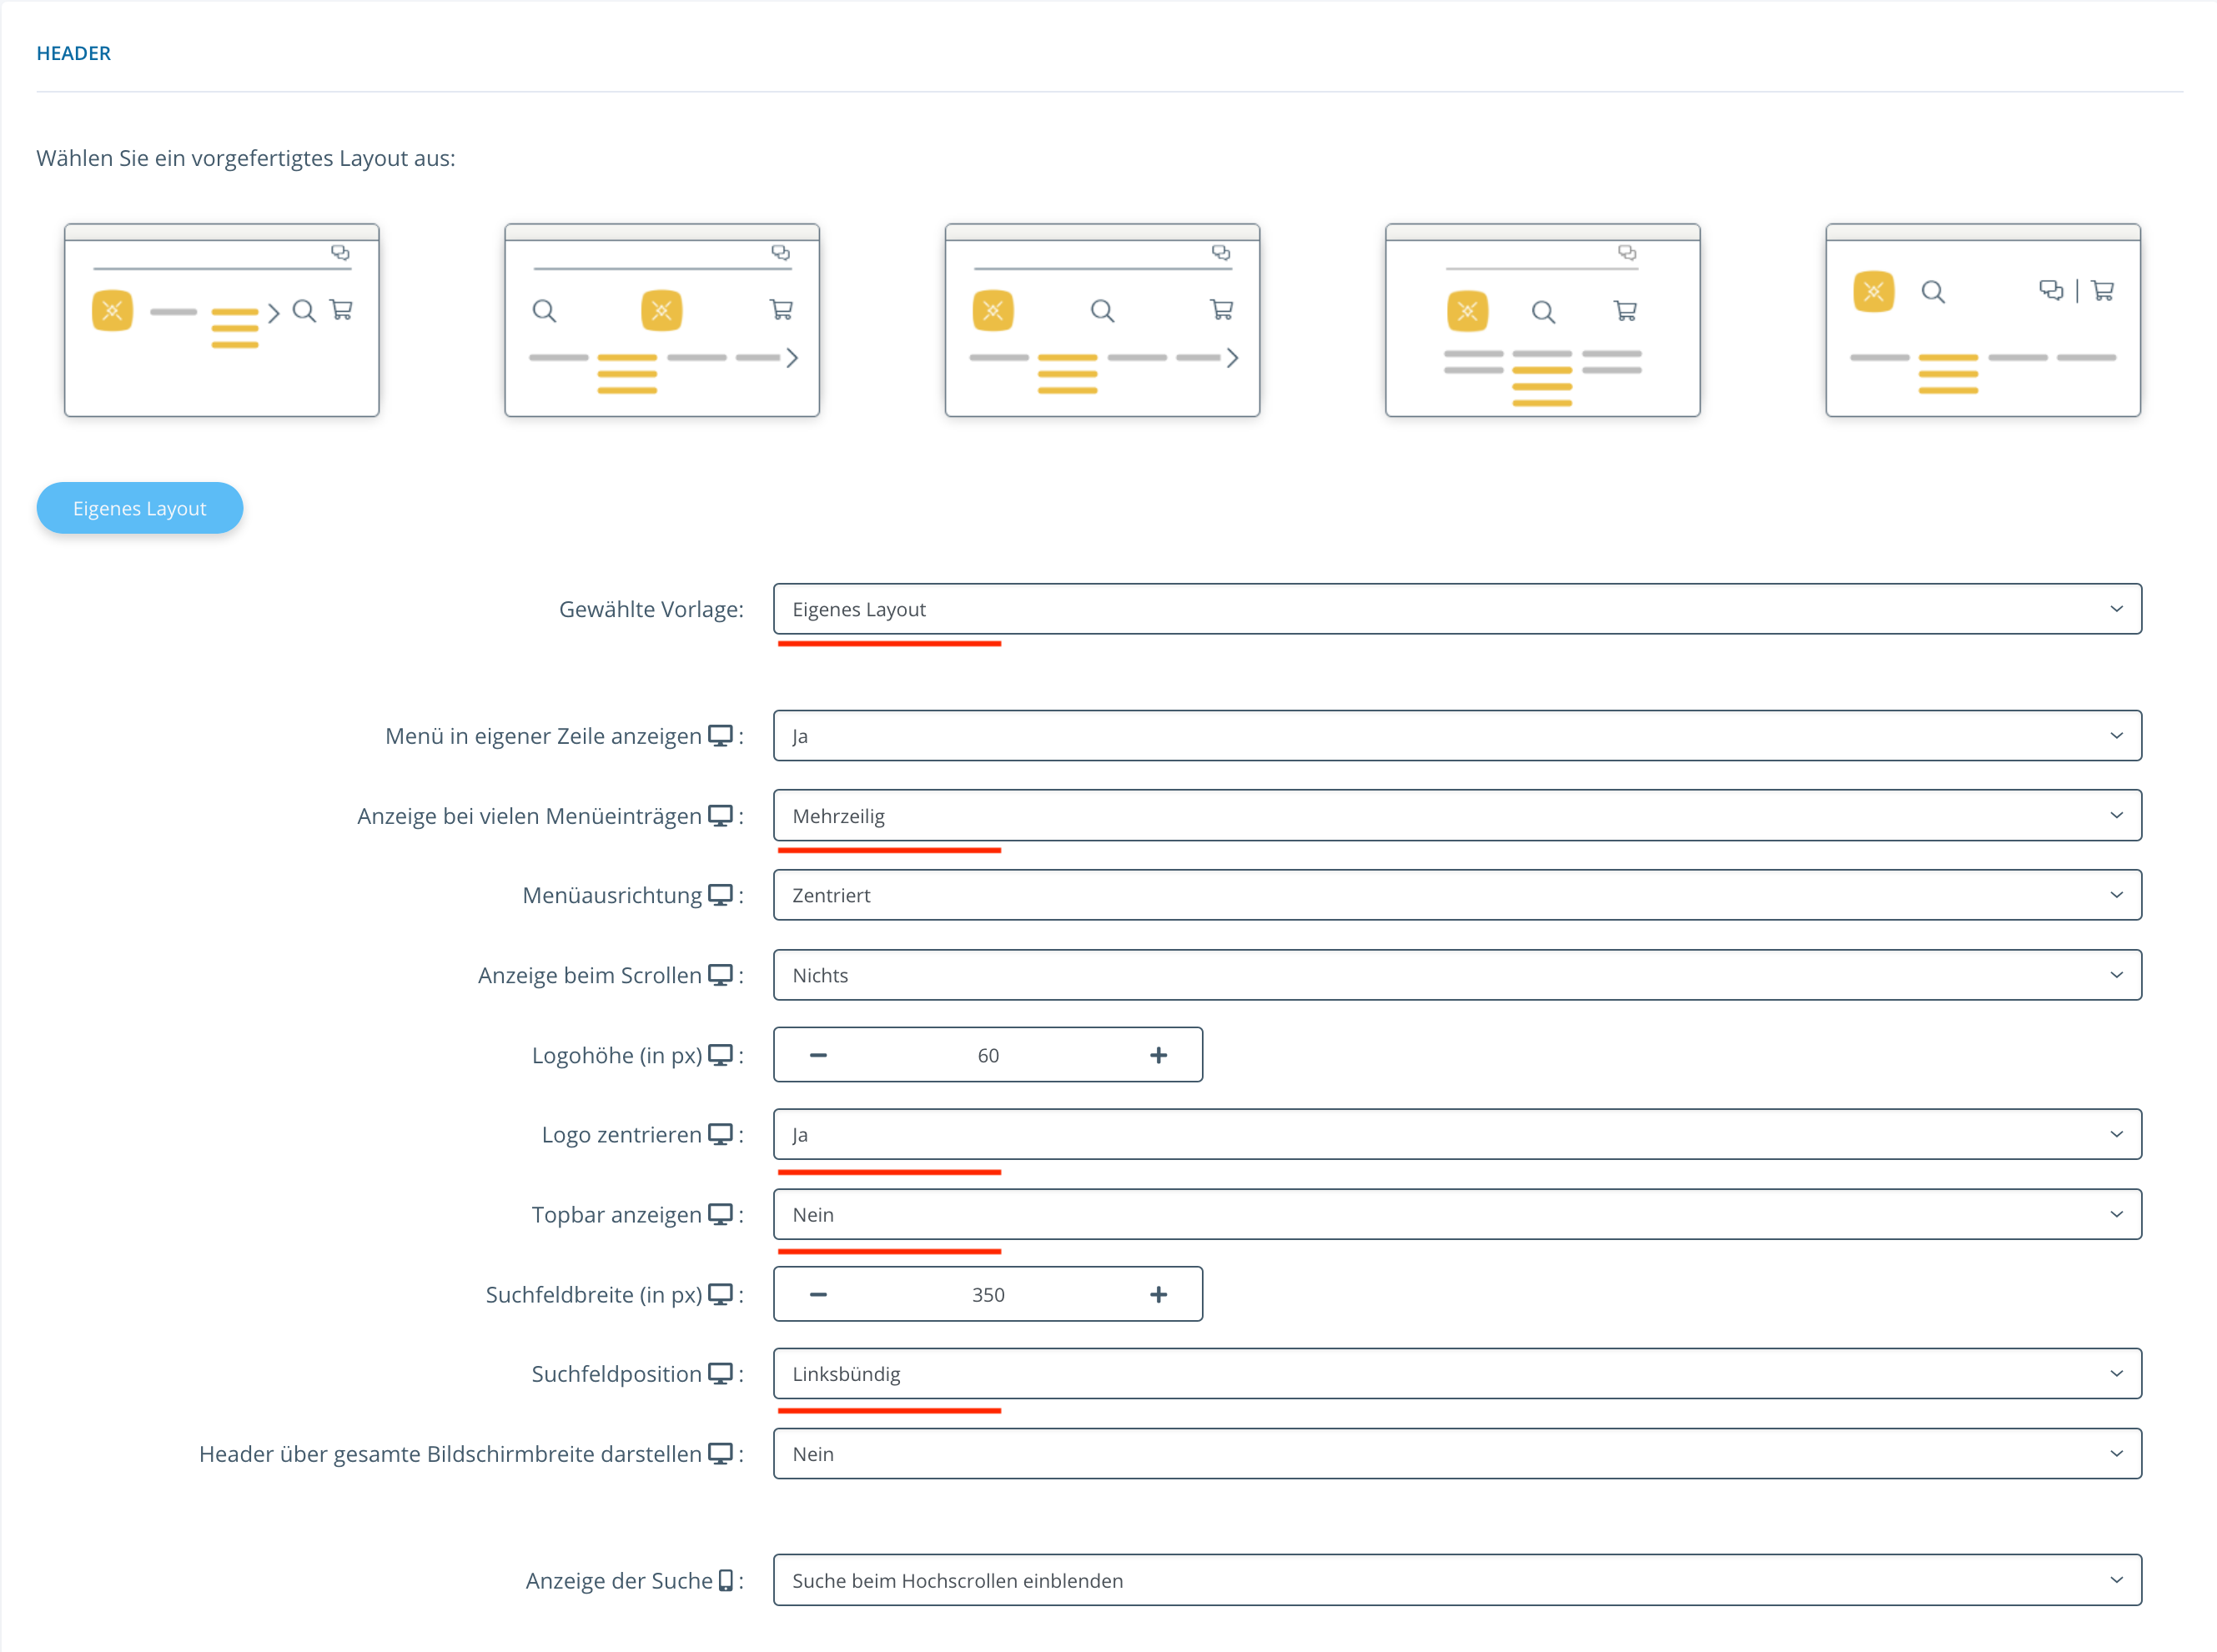Open the Menü in eigener Zeile anzeigen dropdown

click(x=1457, y=736)
